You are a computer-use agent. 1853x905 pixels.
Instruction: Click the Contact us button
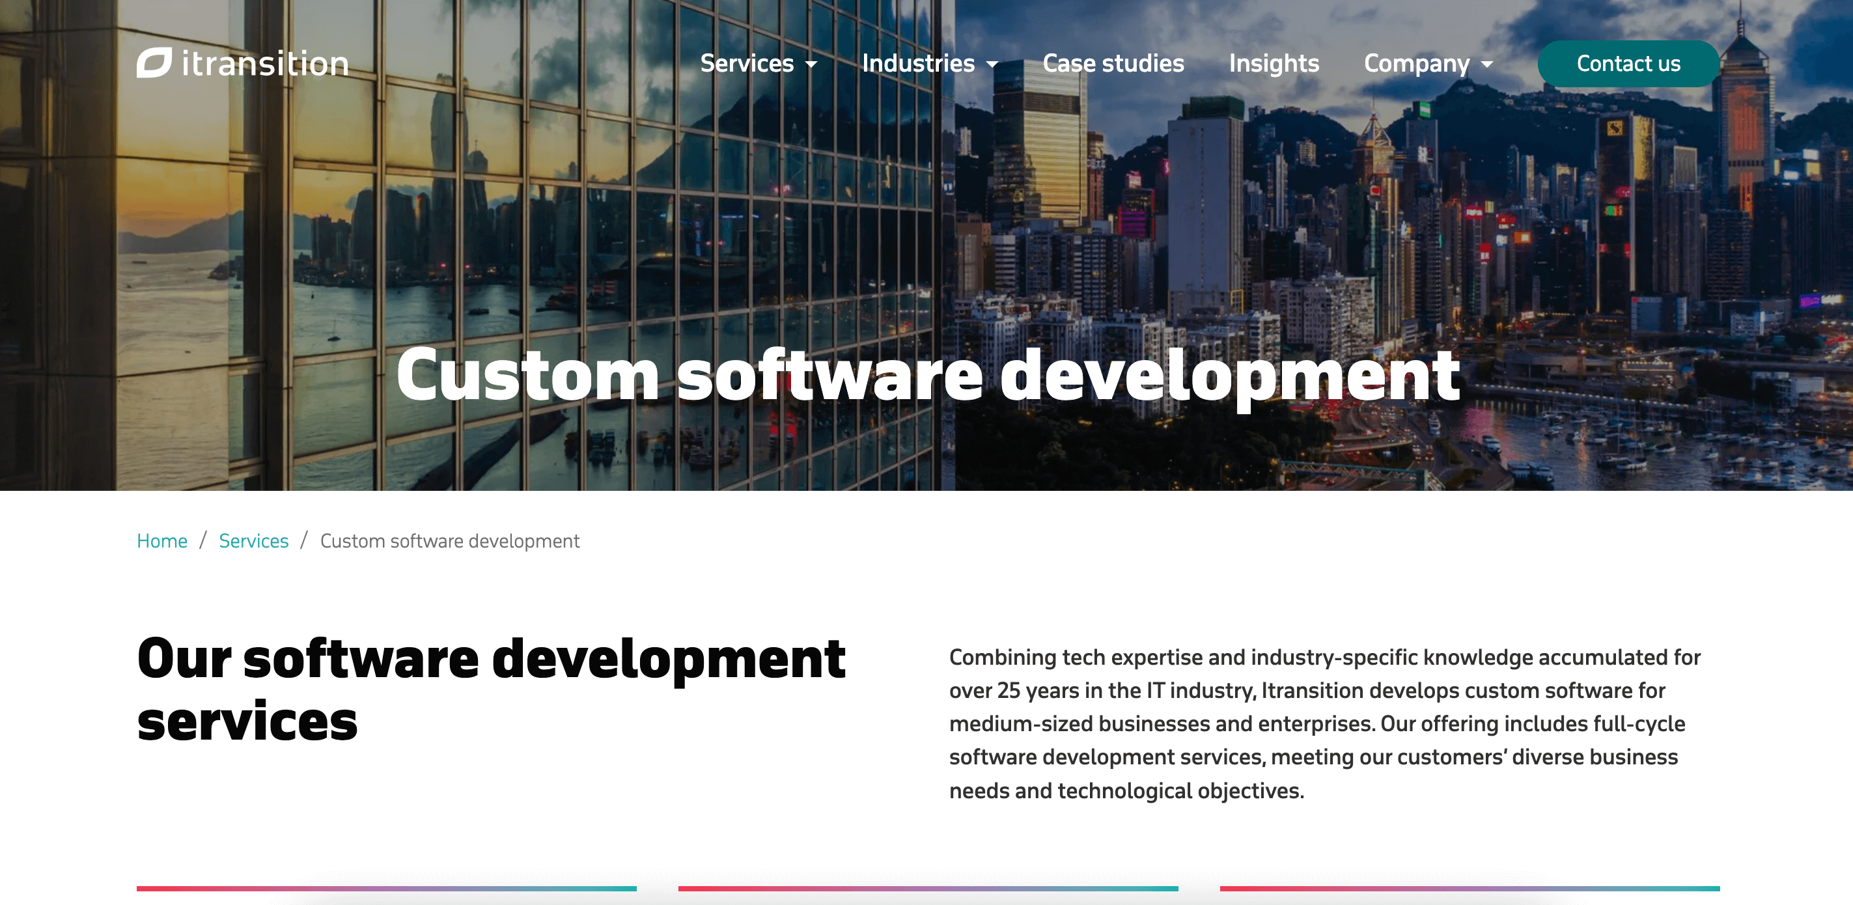(x=1628, y=63)
